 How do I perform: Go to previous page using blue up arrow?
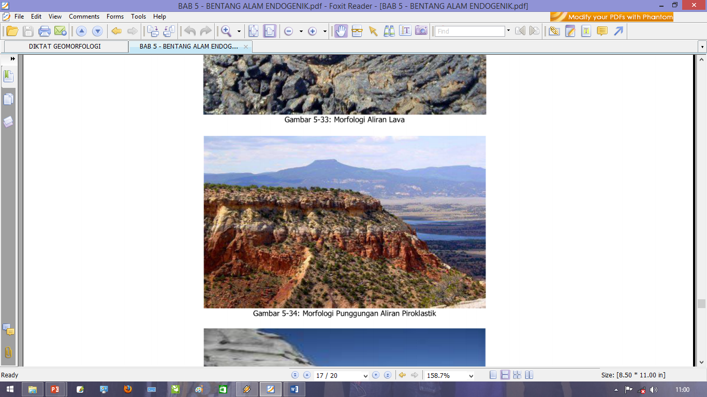(81, 31)
